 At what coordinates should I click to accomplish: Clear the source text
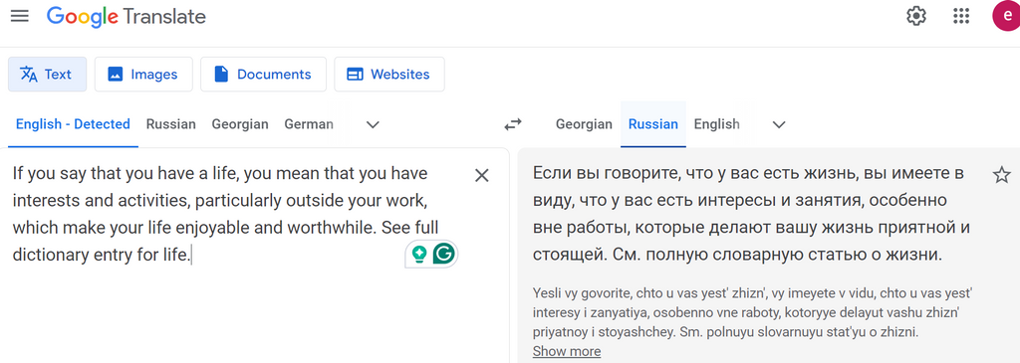[x=481, y=175]
